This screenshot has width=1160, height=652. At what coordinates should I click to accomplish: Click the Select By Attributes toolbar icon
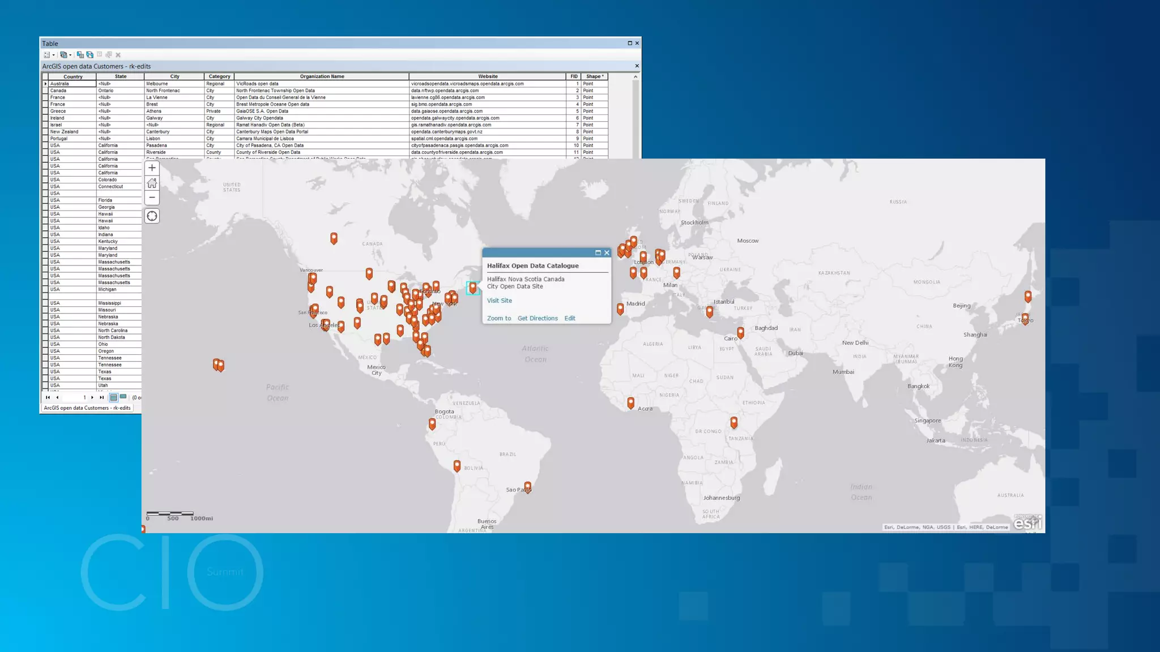80,55
